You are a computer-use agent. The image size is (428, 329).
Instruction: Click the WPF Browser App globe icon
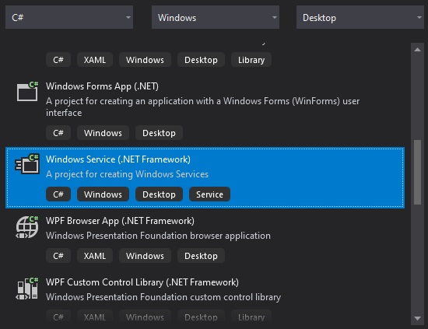27,227
